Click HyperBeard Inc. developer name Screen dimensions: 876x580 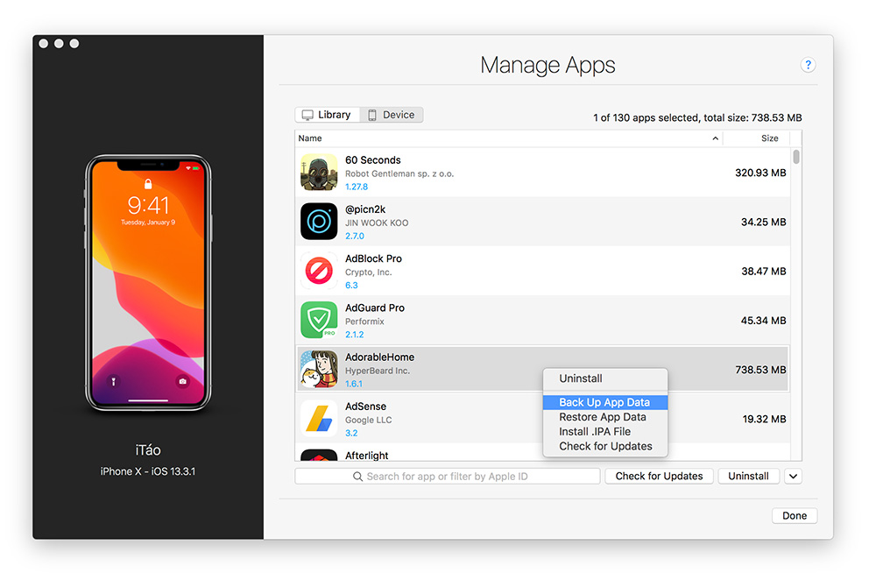377,370
